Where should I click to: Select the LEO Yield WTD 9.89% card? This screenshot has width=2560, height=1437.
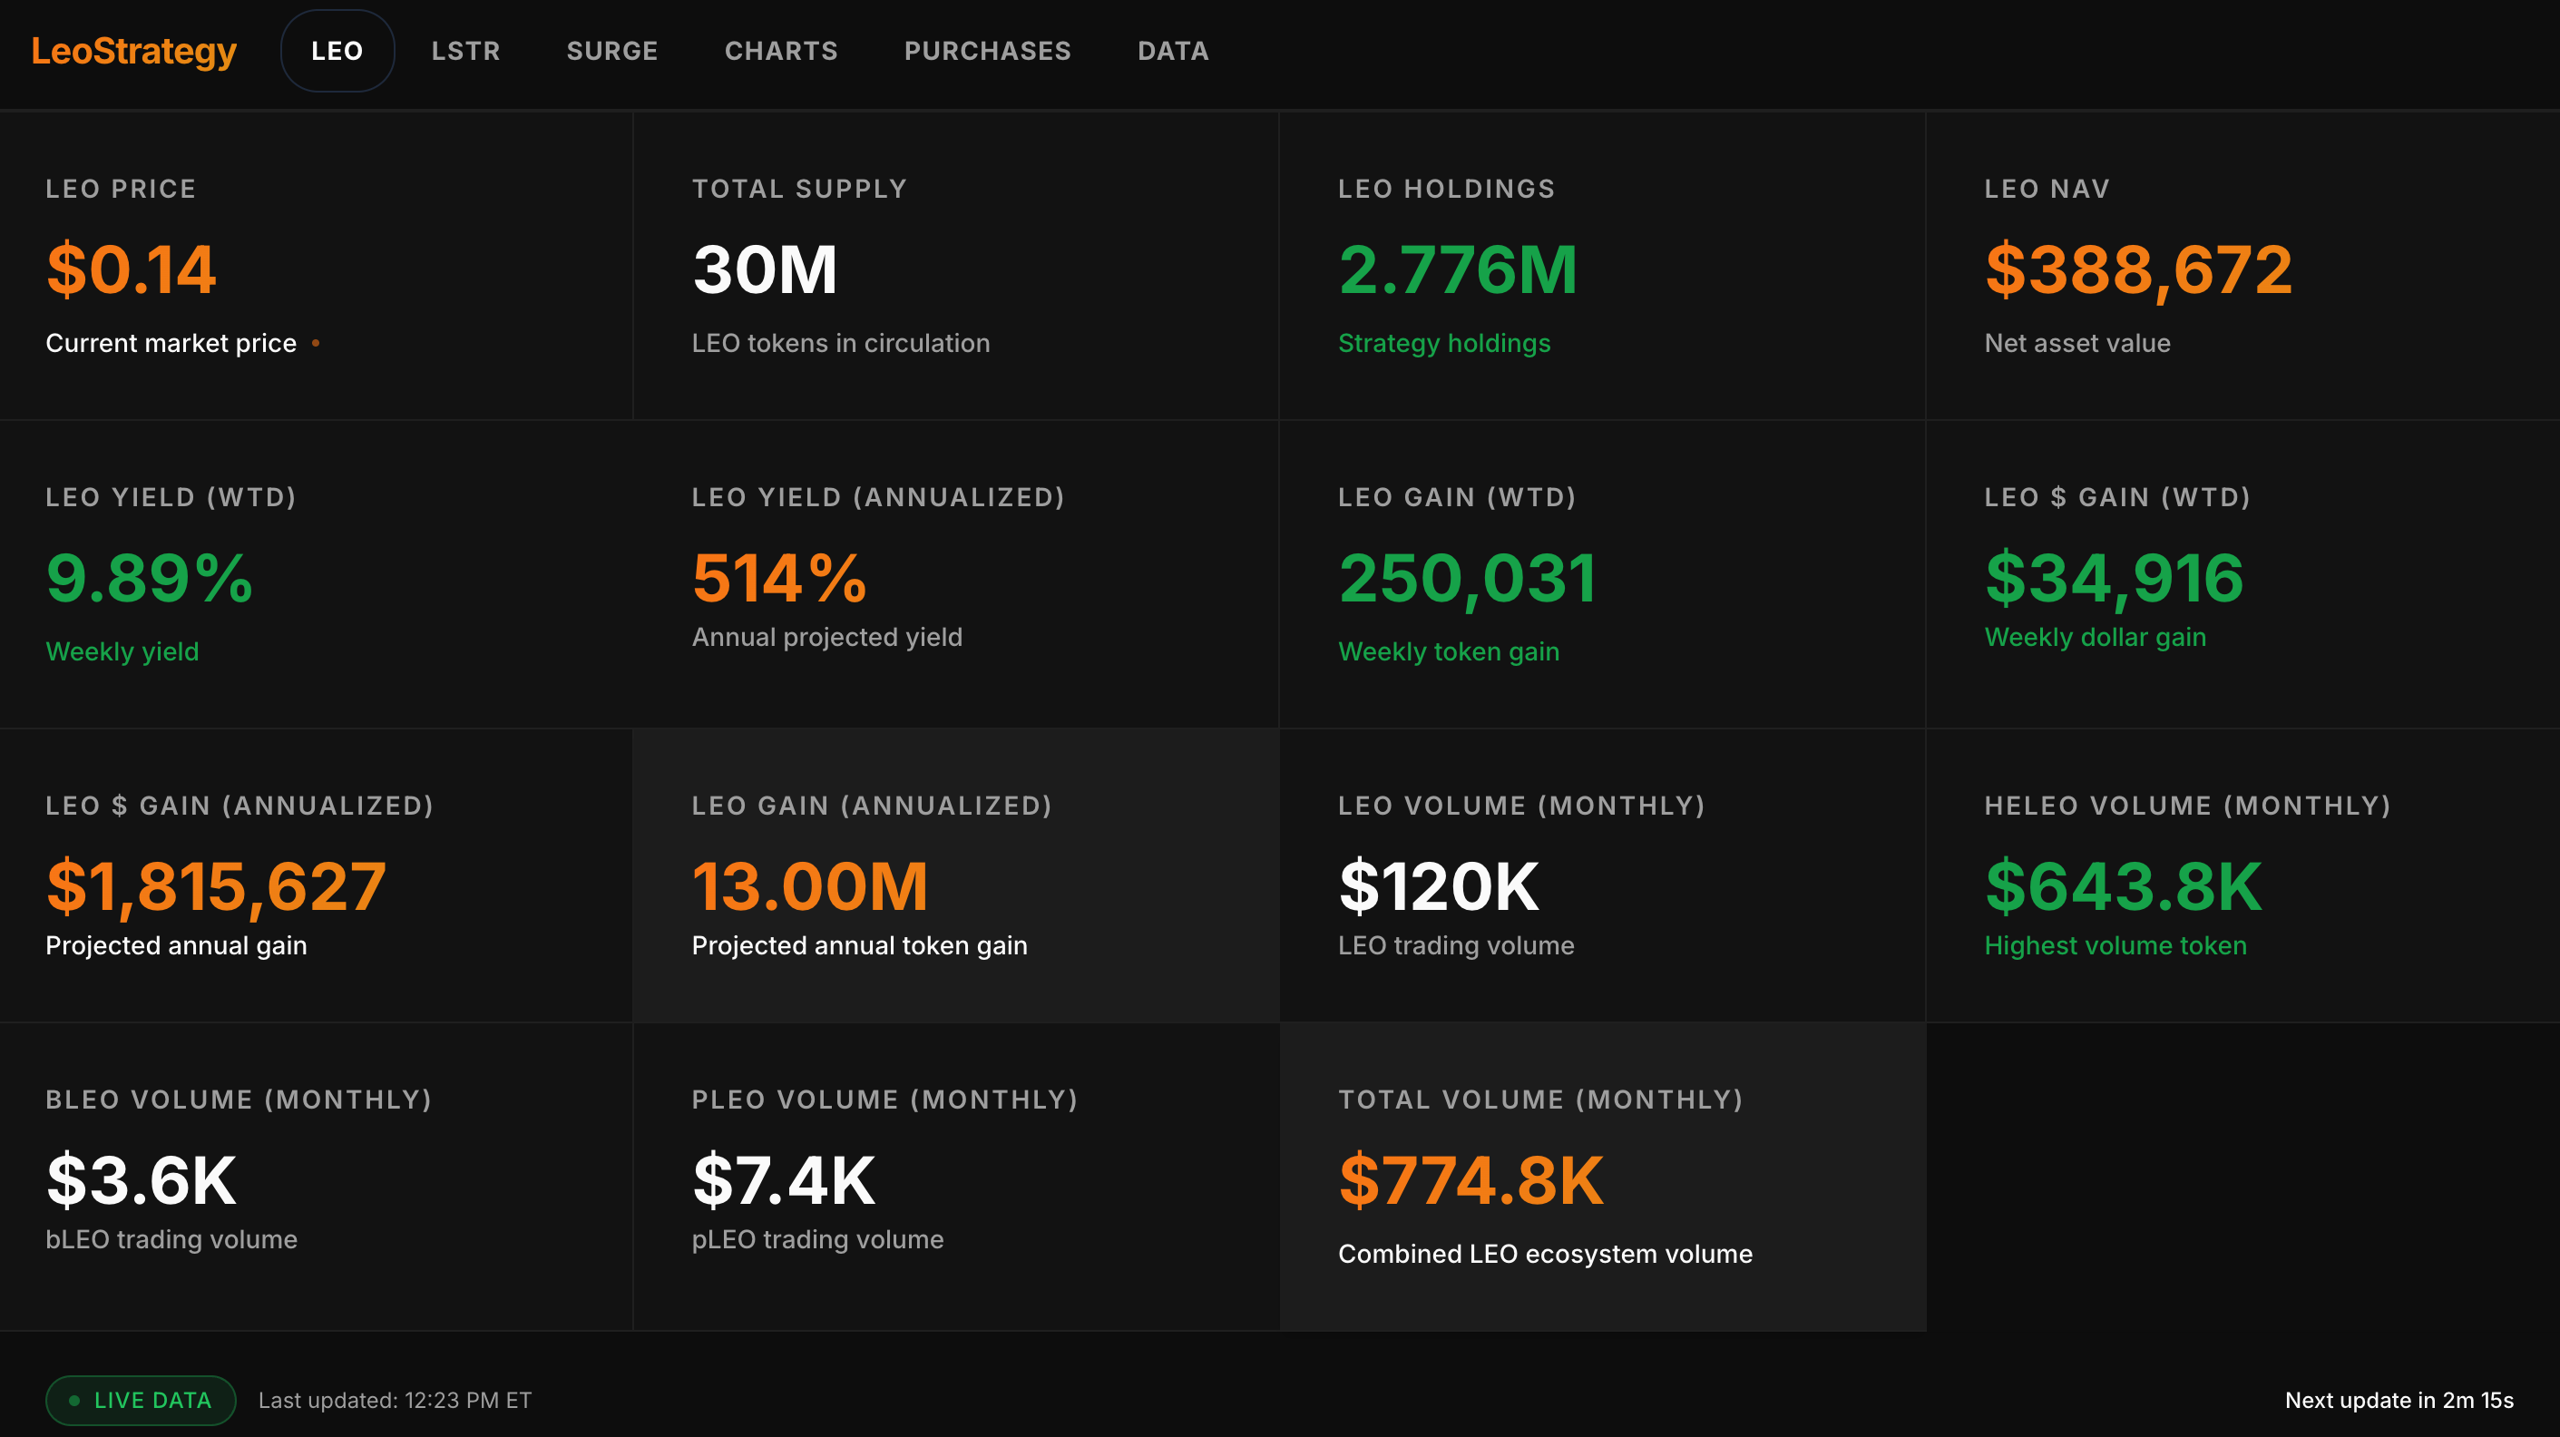point(315,573)
